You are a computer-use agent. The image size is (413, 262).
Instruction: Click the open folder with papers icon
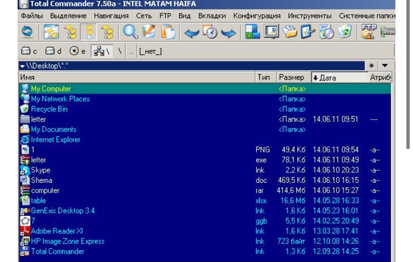tap(290, 32)
